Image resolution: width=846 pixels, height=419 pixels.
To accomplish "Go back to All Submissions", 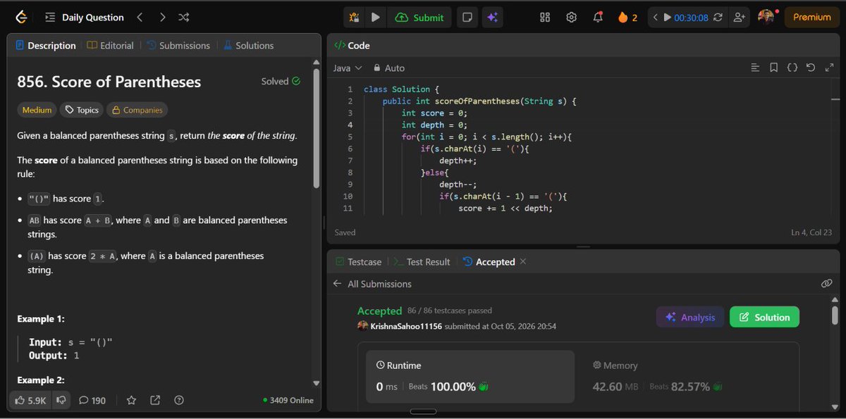I will tap(373, 284).
